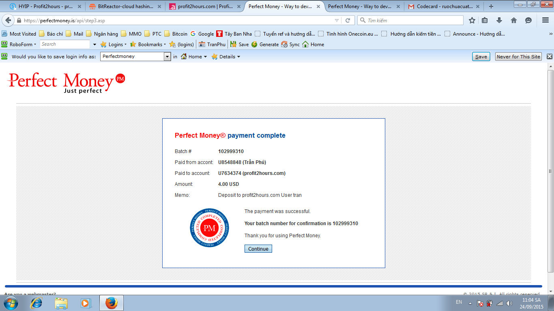554x311 pixels.
Task: Click the Perfect Money logo
Action: 67,83
